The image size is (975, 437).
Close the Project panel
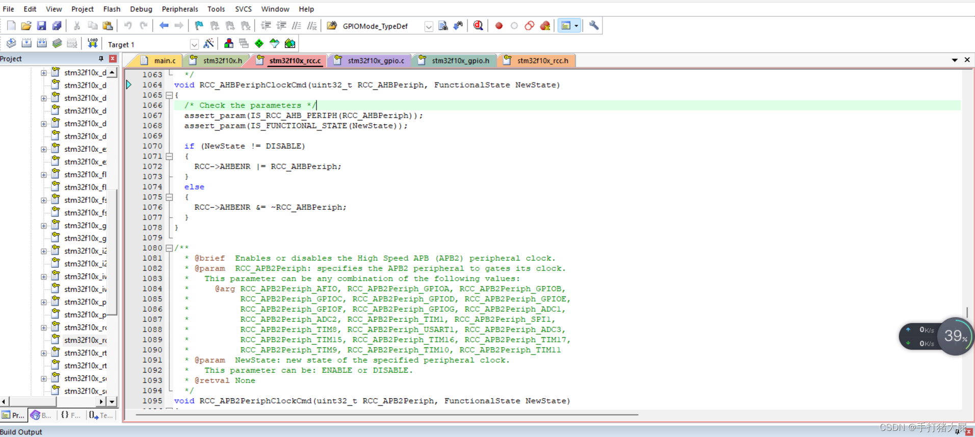(x=113, y=59)
